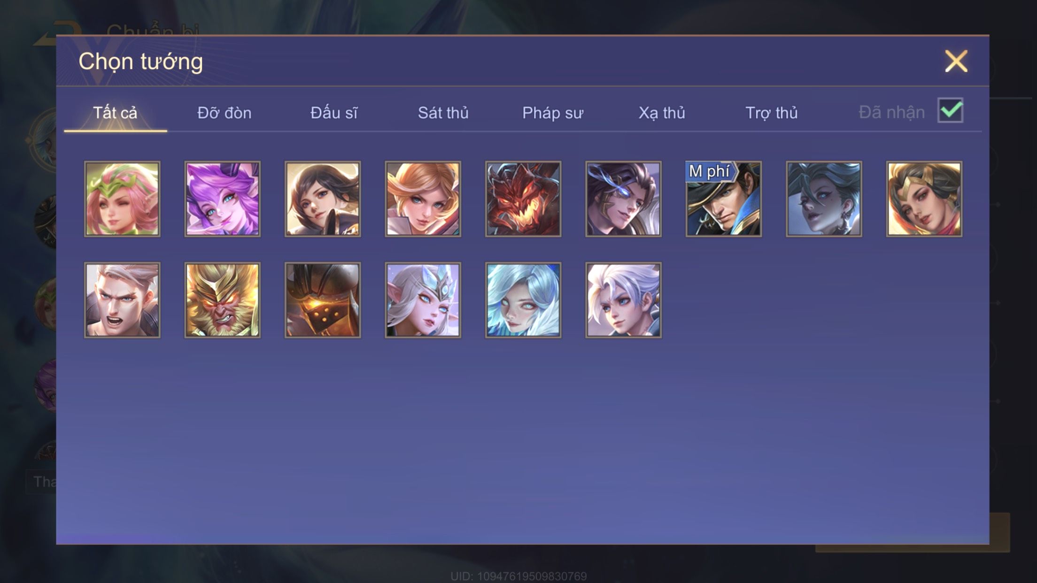Viewport: 1037px width, 583px height.
Task: Choose the purple-haired hero portrait
Action: 222,199
